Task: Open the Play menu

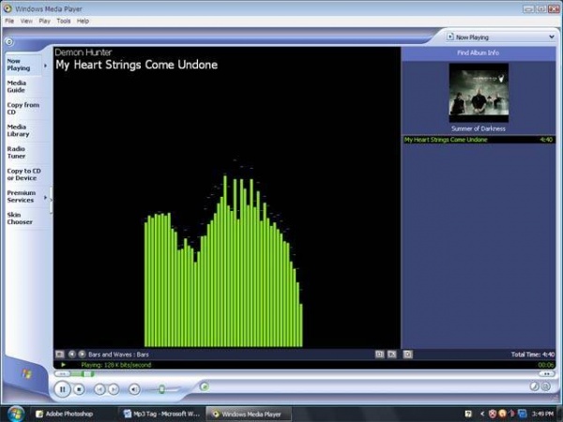Action: [44, 21]
